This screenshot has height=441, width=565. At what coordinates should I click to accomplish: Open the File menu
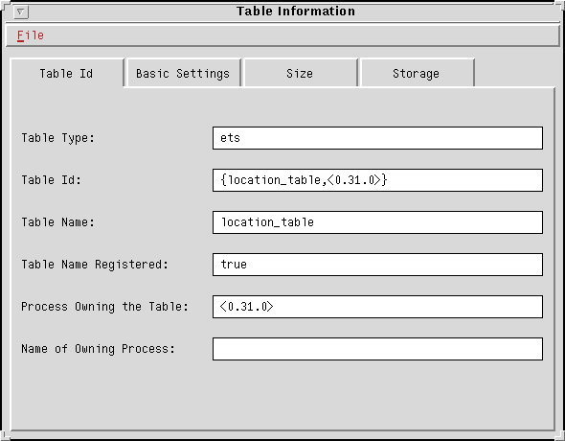tap(31, 35)
